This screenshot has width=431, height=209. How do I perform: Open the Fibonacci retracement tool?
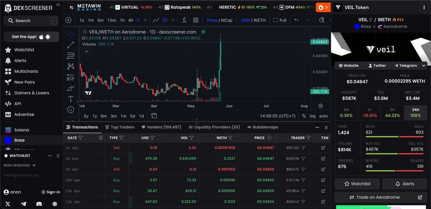[71, 56]
